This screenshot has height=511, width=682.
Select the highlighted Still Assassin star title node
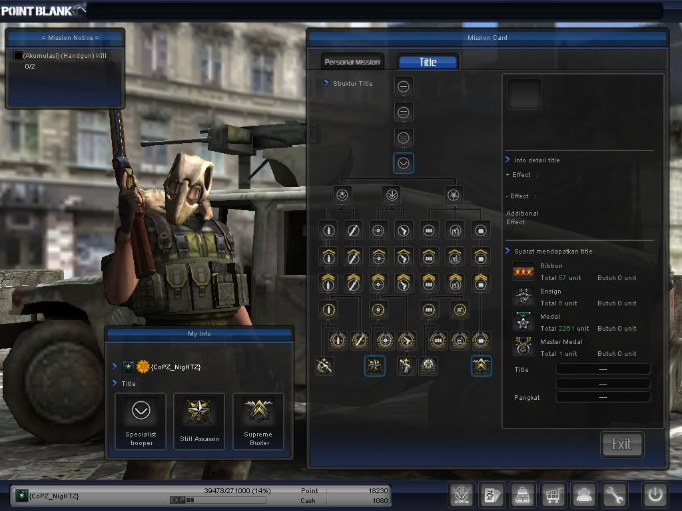pos(374,366)
